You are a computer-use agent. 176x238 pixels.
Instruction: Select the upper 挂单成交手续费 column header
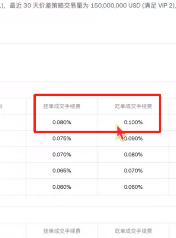click(x=62, y=106)
